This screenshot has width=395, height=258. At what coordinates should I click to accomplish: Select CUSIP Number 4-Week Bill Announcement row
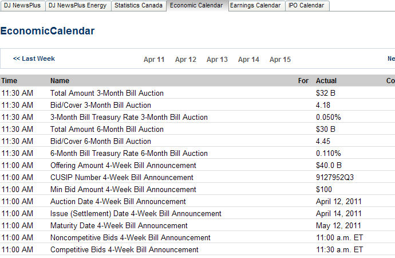(x=121, y=177)
